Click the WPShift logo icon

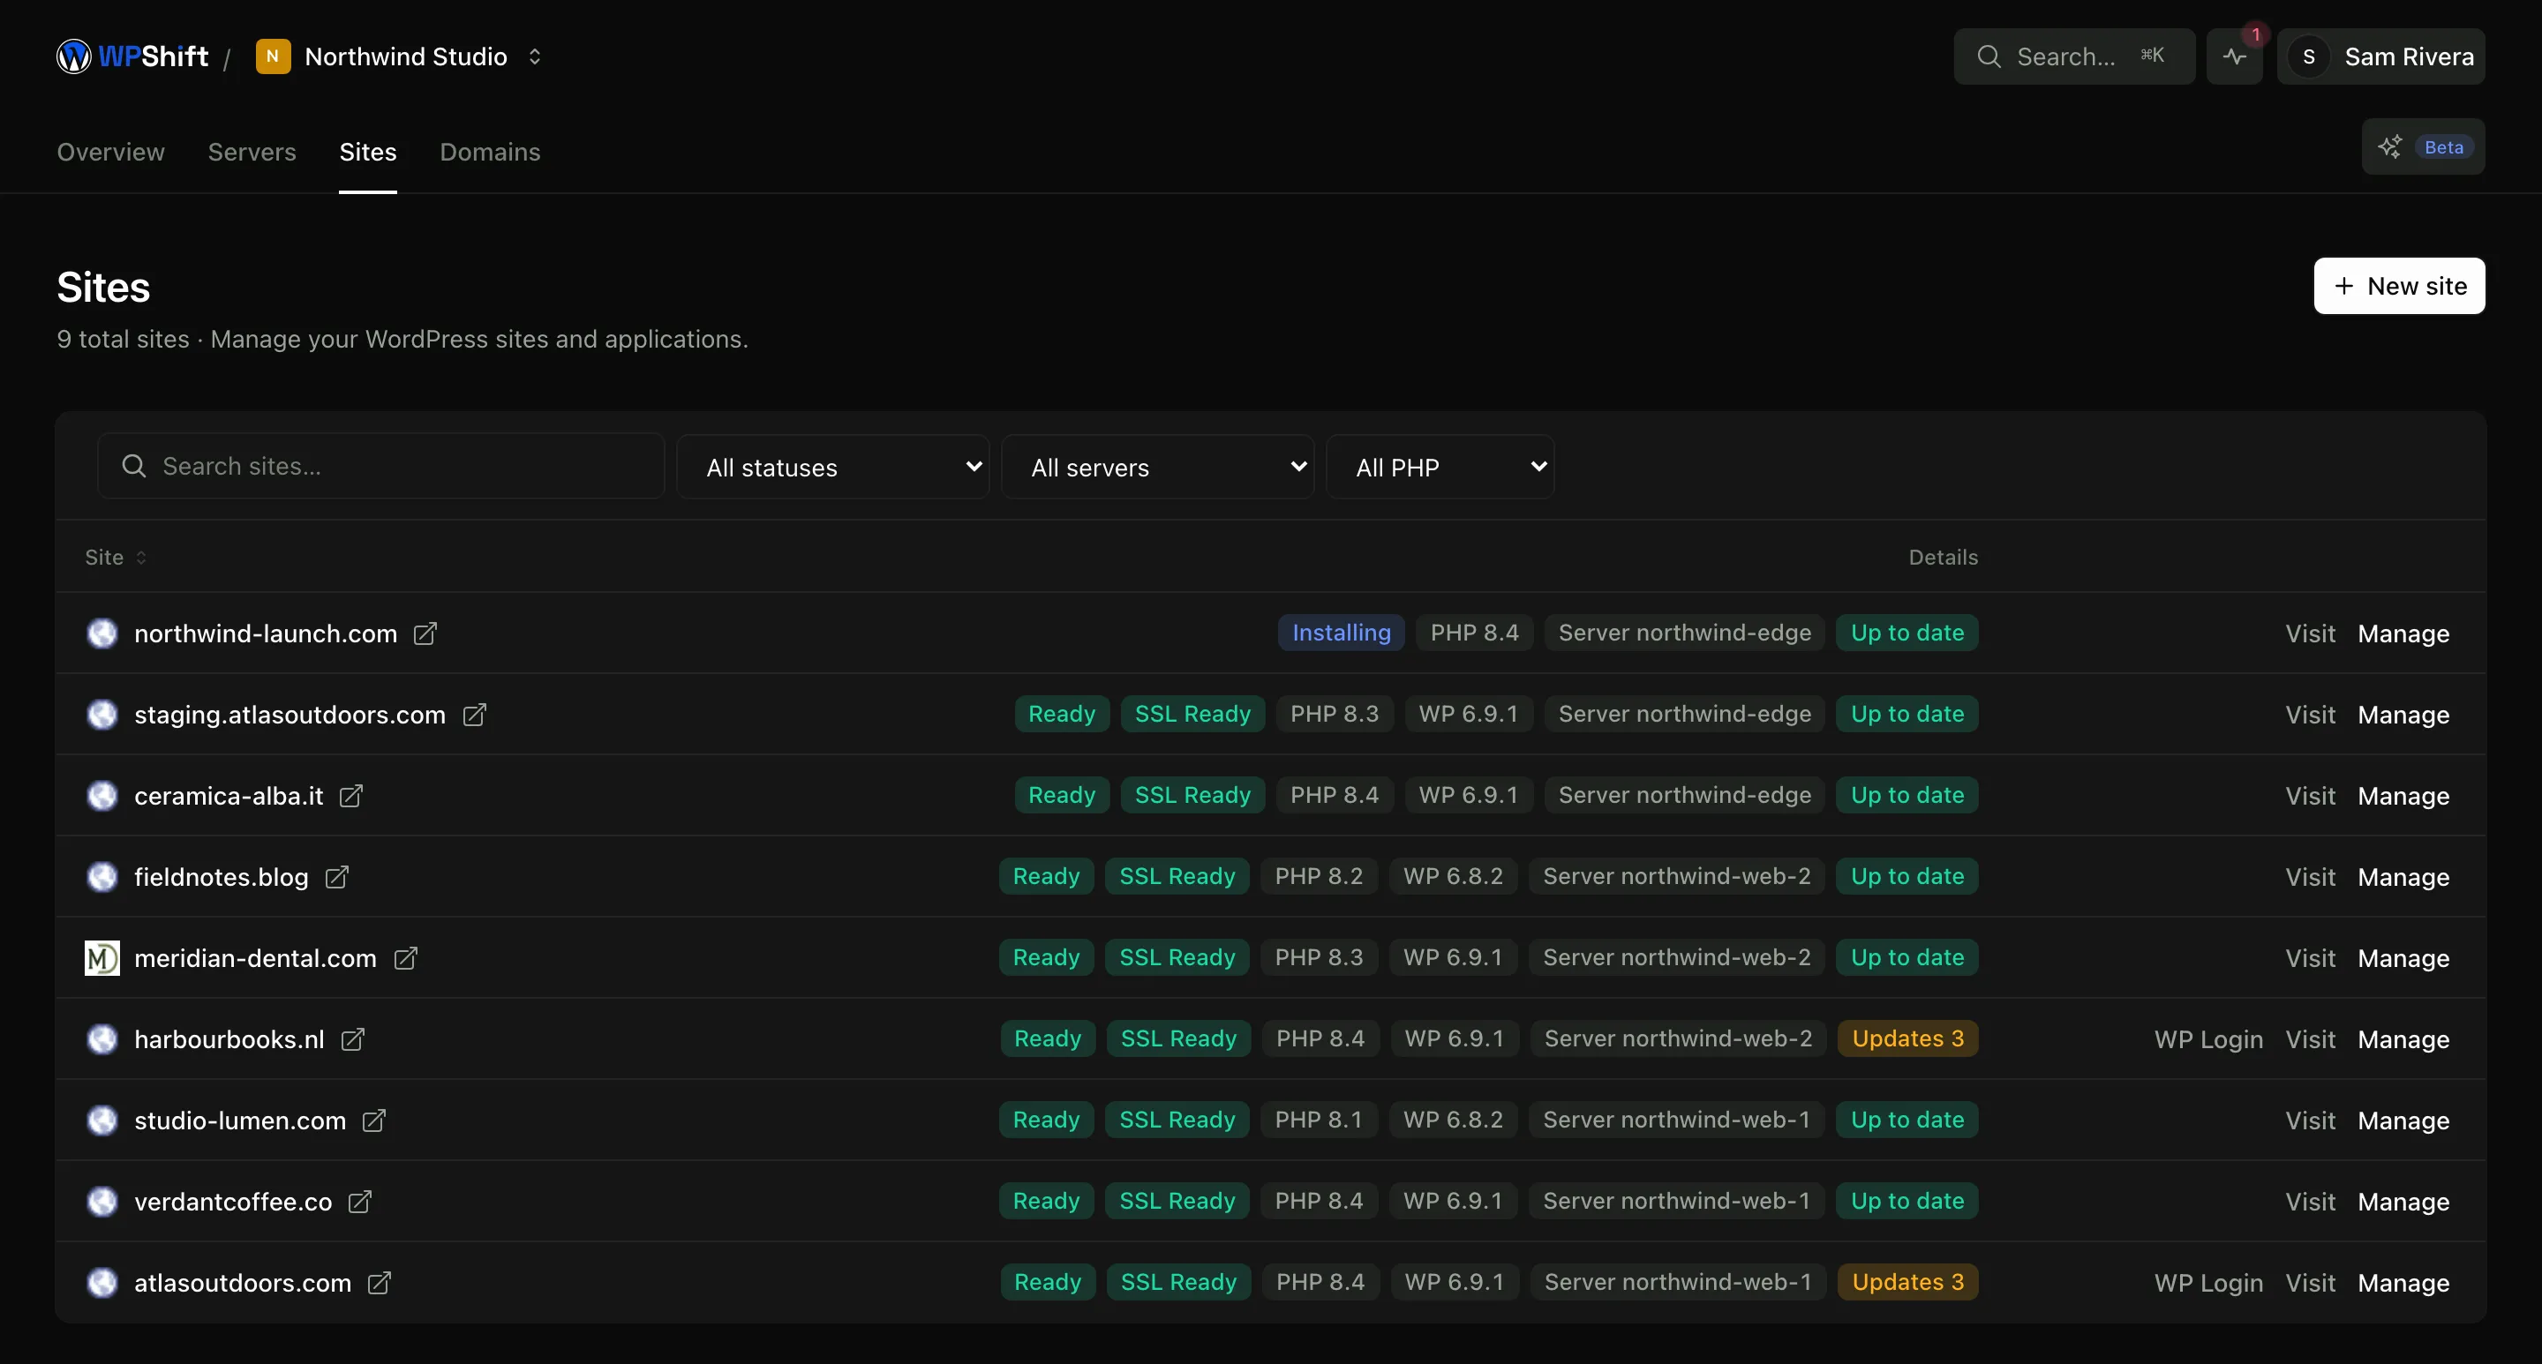(74, 56)
